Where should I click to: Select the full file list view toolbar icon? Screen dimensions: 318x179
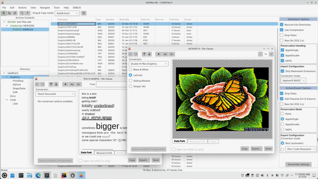click(x=4, y=13)
